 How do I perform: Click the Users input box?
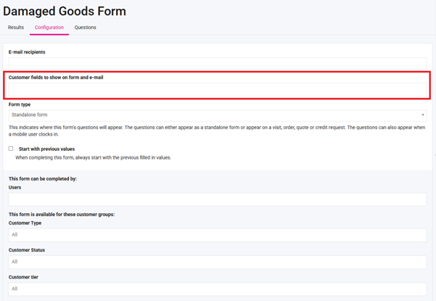click(217, 199)
